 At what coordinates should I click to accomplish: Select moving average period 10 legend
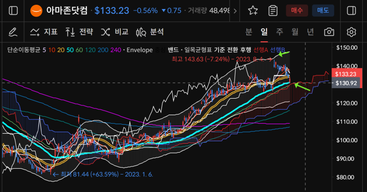(52, 50)
